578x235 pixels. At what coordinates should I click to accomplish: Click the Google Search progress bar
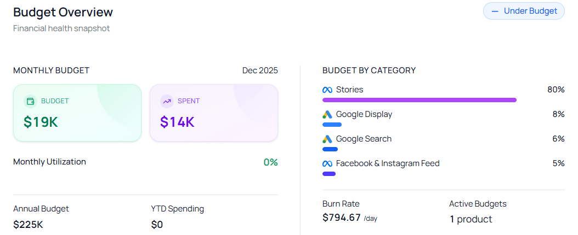pos(330,149)
